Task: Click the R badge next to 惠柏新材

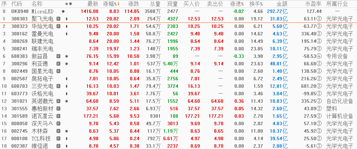Action: (59, 109)
